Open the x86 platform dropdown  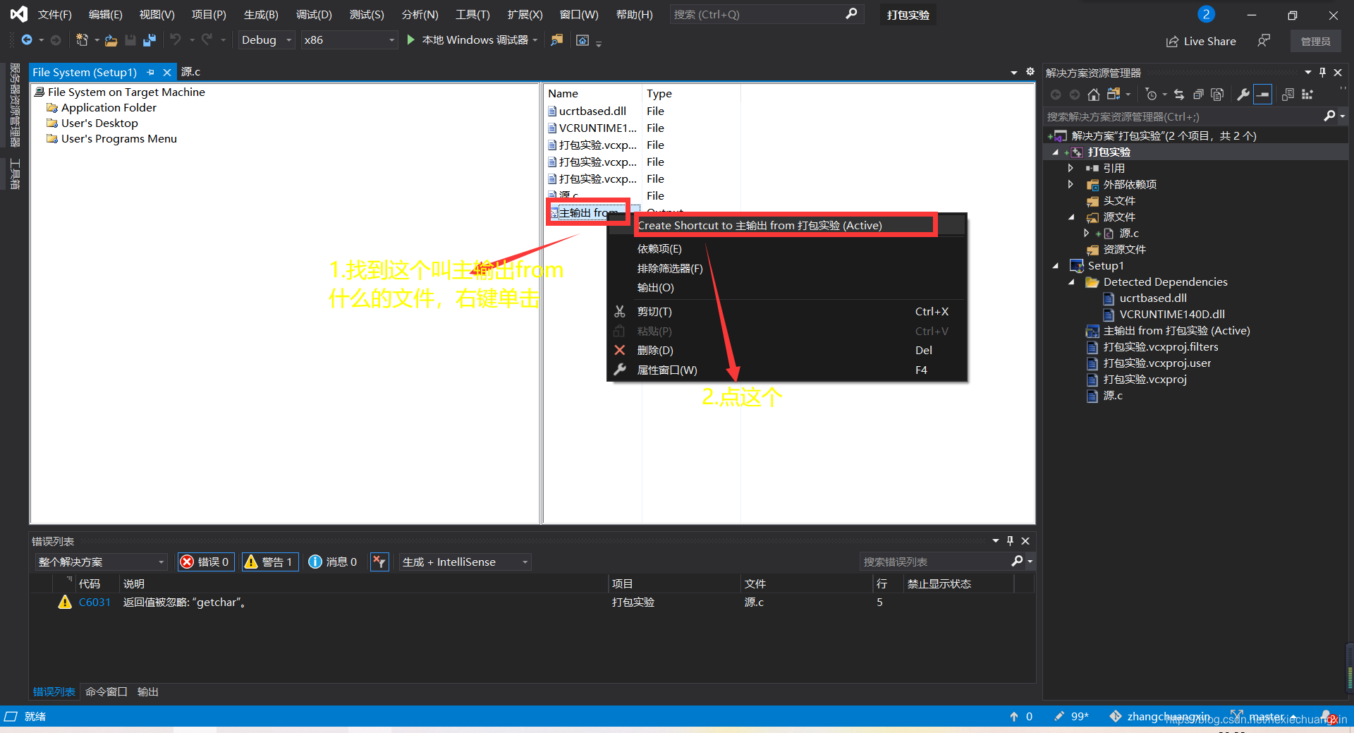point(348,40)
